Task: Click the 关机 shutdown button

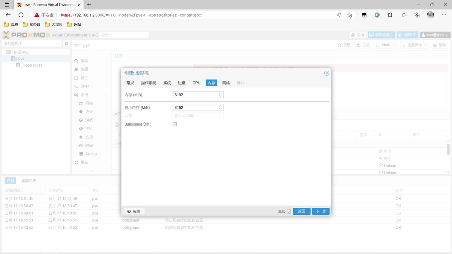Action: 363,45
